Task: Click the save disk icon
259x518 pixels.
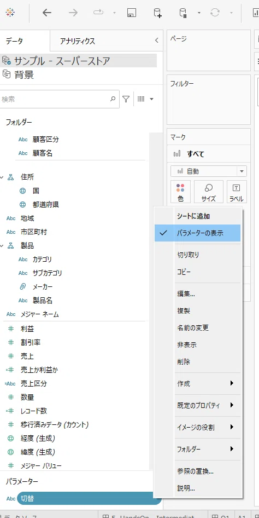Action: tap(132, 13)
